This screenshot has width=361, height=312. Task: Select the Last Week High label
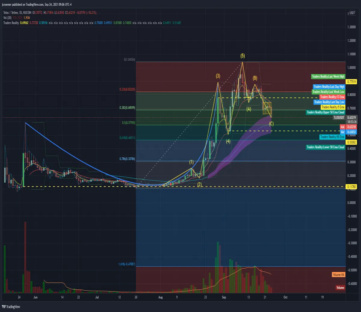[328, 76]
